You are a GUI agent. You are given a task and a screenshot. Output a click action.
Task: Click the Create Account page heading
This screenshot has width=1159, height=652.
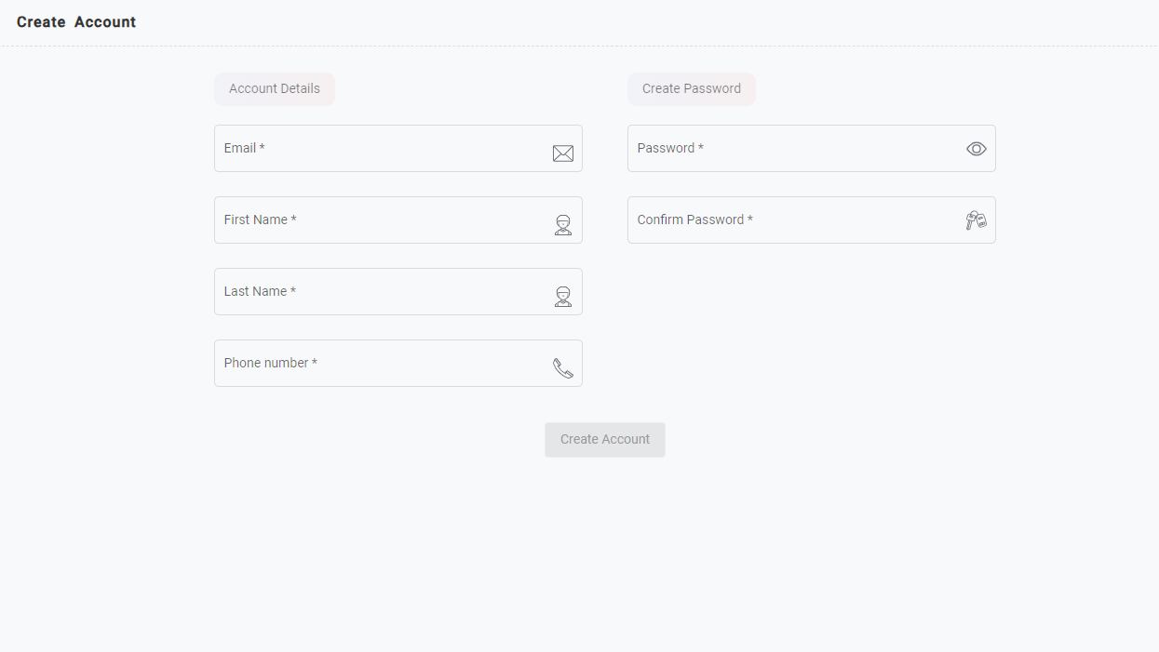[76, 22]
